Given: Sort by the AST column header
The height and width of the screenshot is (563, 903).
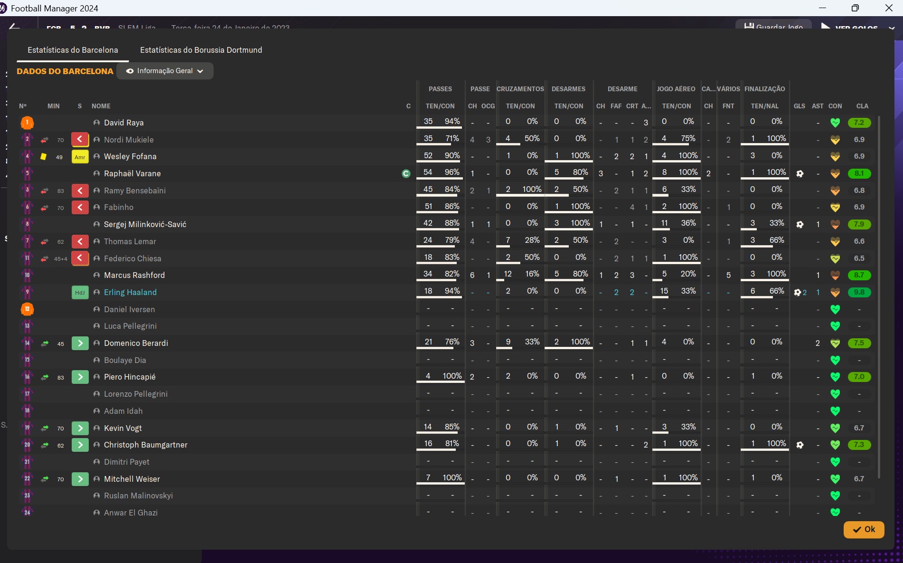Looking at the screenshot, I should pyautogui.click(x=818, y=106).
